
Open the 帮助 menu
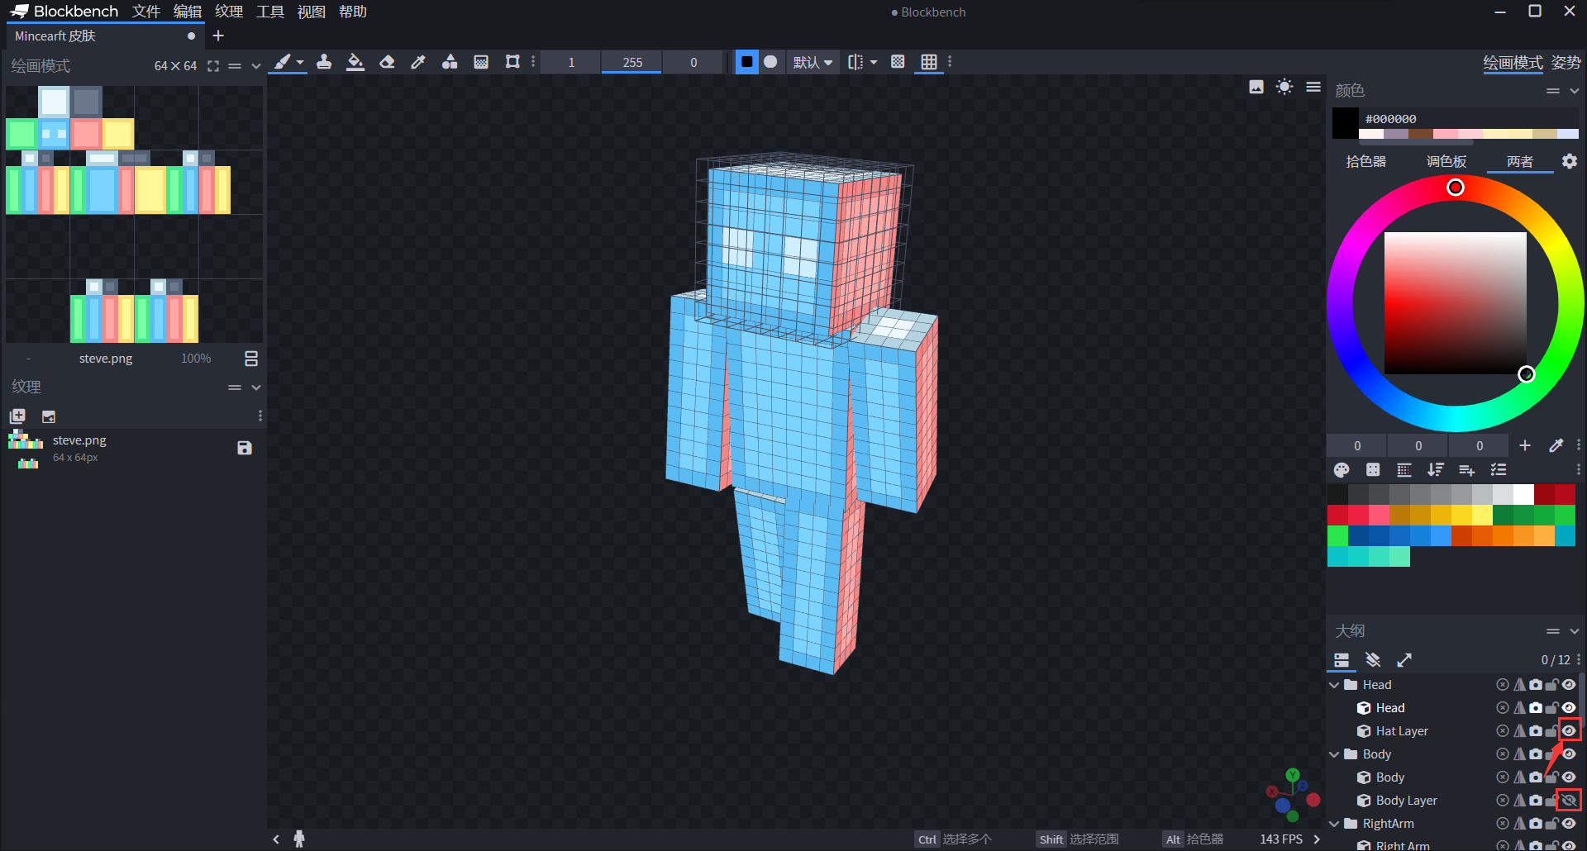[x=353, y=12]
